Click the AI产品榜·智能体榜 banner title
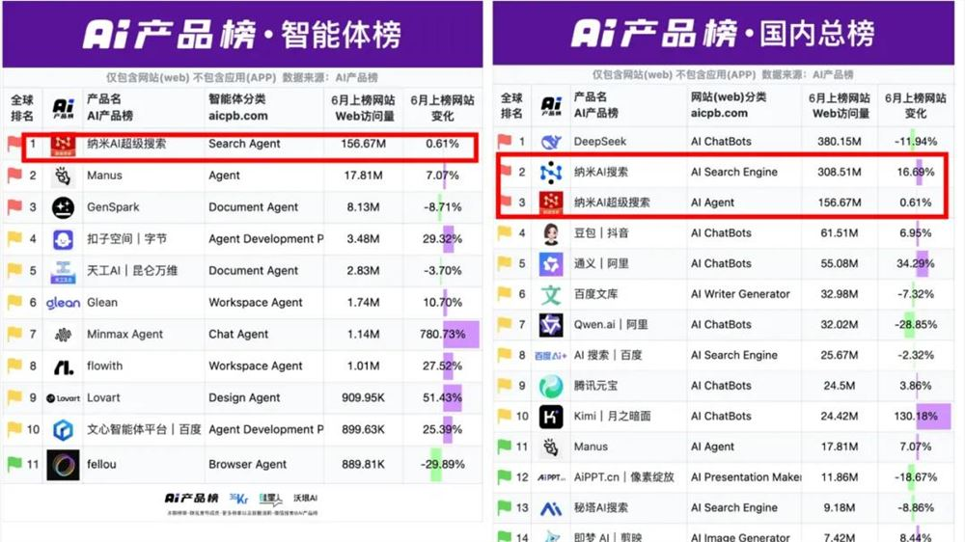The width and height of the screenshot is (965, 542). click(242, 34)
